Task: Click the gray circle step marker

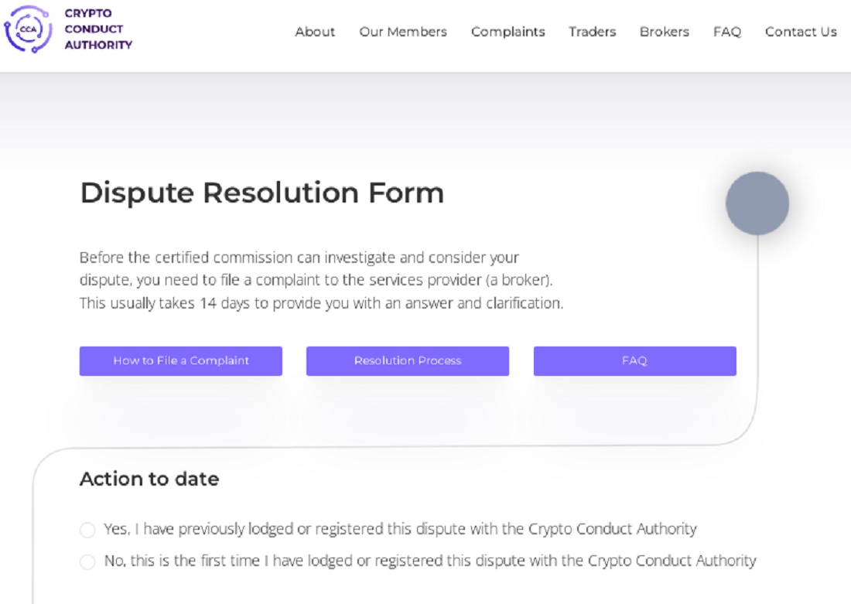Action: (x=757, y=203)
